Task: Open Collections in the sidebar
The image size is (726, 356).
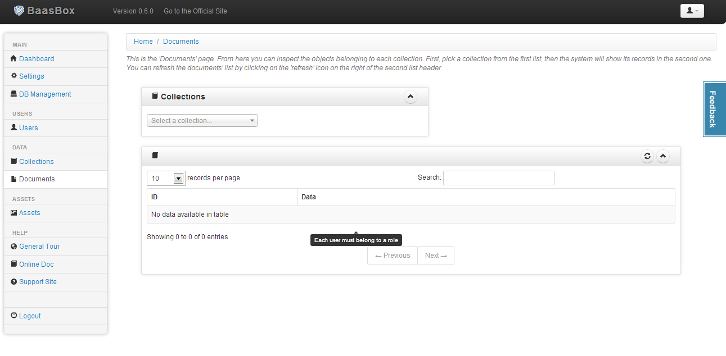Action: [37, 161]
